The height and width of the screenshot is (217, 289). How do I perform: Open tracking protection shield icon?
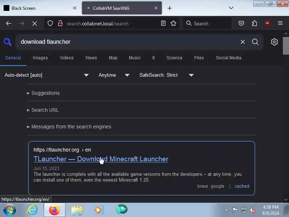pos(50,24)
